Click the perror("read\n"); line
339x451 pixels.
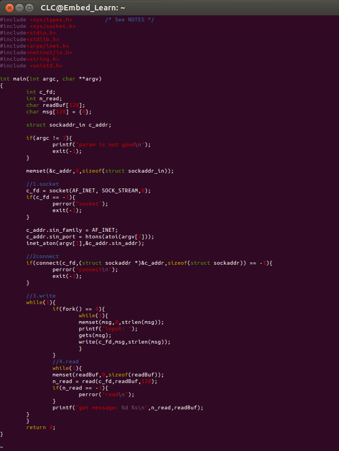107,395
